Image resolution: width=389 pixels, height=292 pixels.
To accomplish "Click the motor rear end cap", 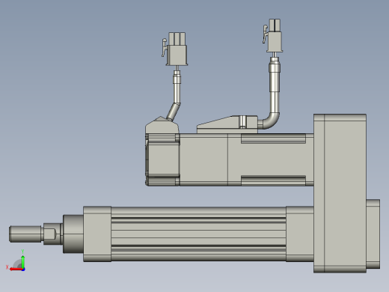I will pos(162,159).
